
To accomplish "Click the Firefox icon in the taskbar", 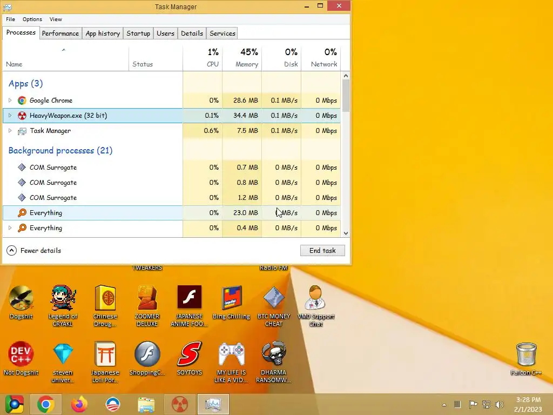I will tap(79, 404).
